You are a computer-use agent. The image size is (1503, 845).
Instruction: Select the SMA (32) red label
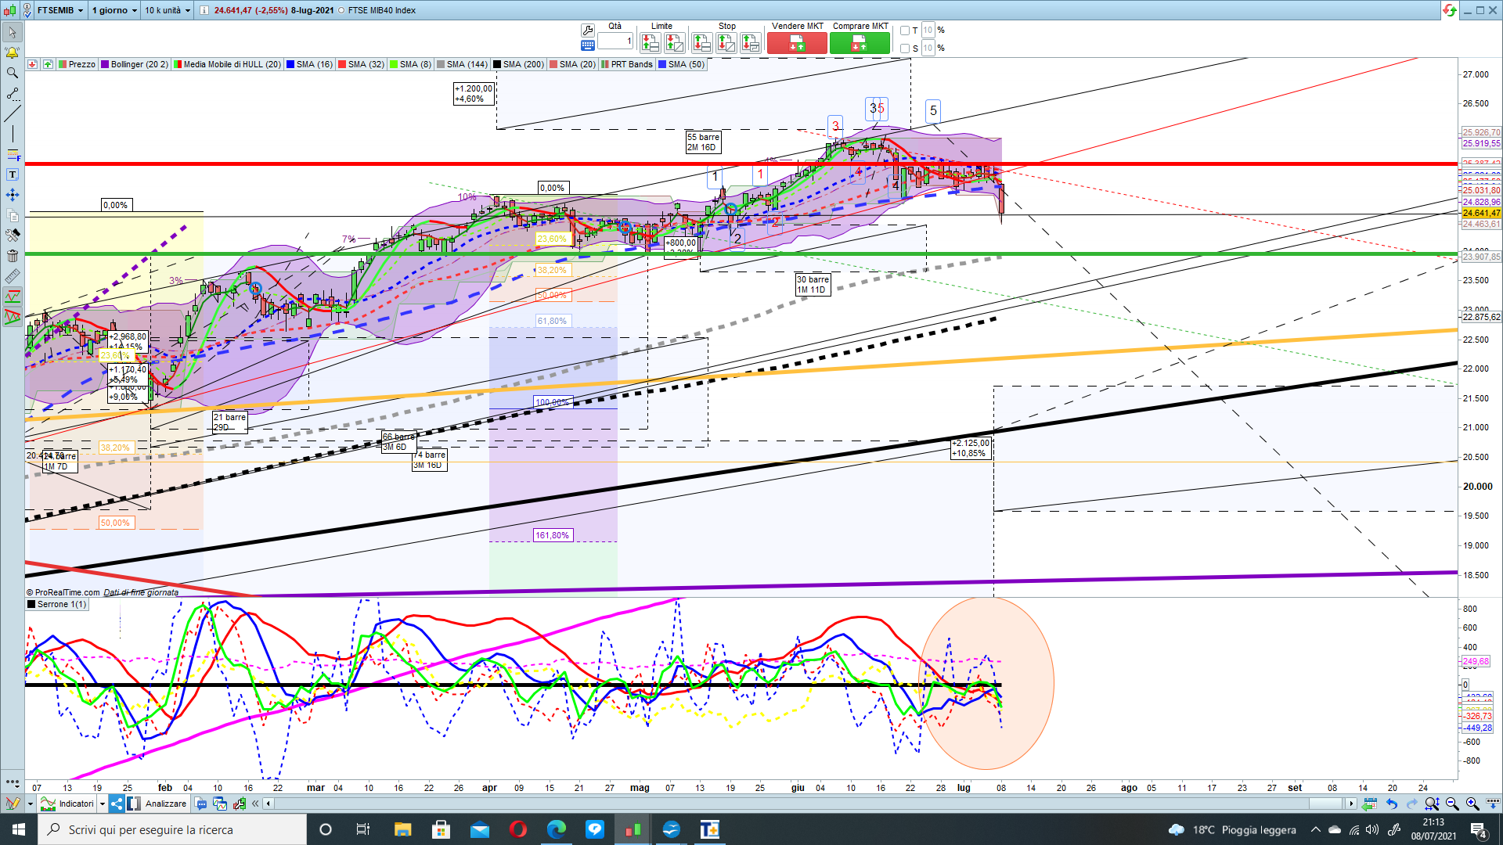(362, 64)
